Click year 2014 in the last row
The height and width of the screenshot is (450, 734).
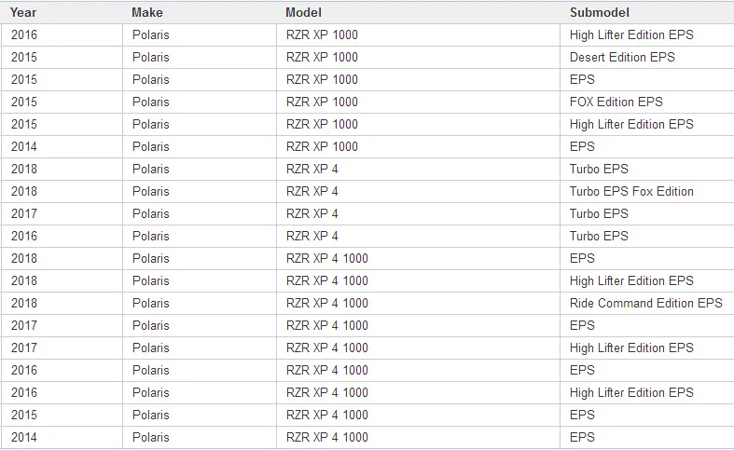pos(24,437)
